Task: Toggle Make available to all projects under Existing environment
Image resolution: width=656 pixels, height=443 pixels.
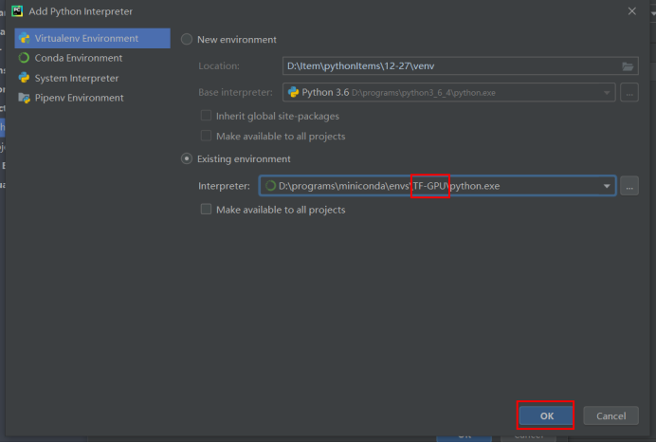Action: pos(207,209)
